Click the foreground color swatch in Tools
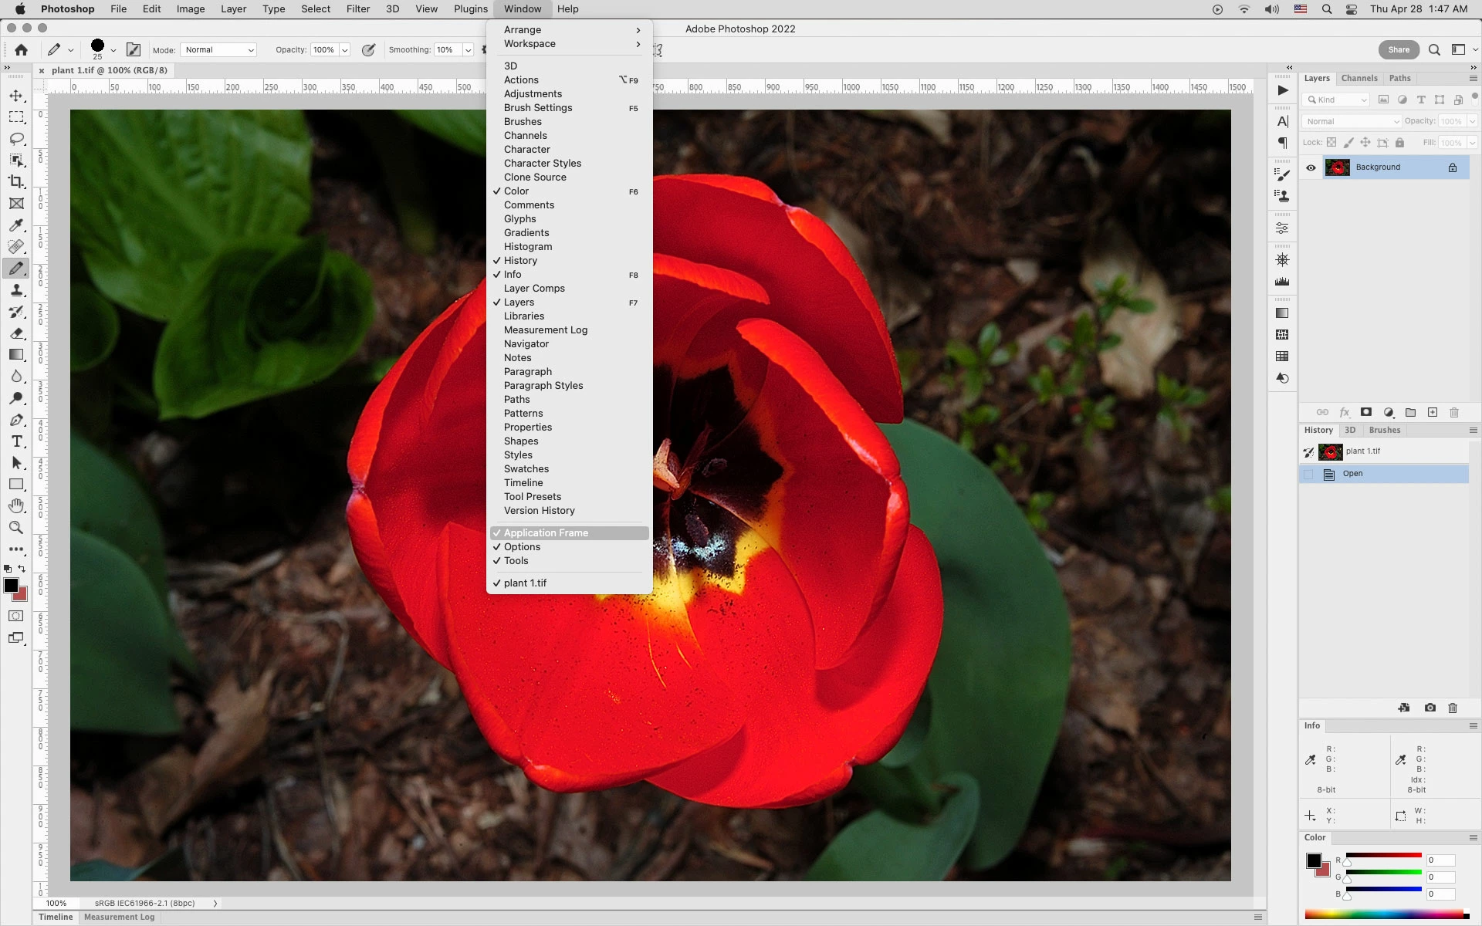 [11, 586]
